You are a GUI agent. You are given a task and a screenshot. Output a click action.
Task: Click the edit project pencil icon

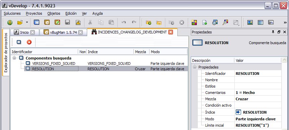point(57,22)
